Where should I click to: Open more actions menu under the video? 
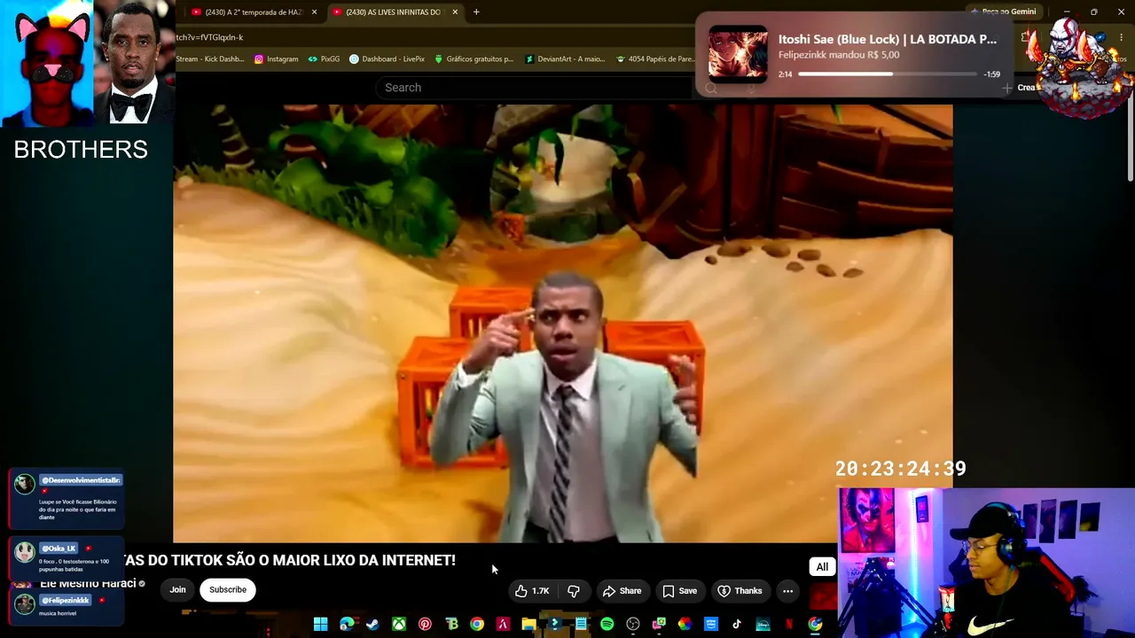point(787,591)
